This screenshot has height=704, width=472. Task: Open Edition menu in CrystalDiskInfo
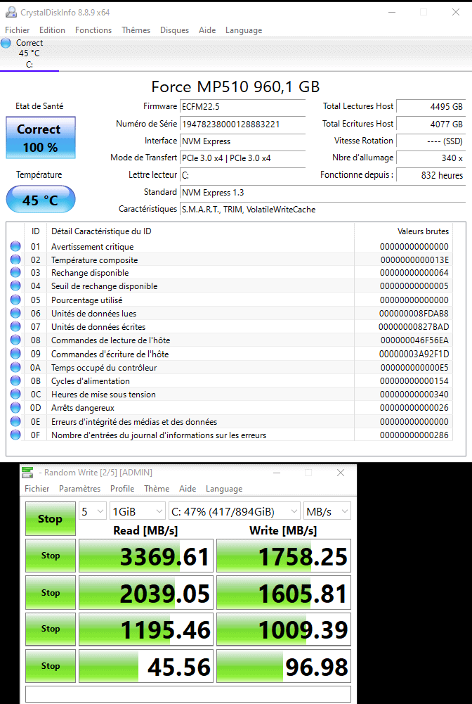coord(52,30)
